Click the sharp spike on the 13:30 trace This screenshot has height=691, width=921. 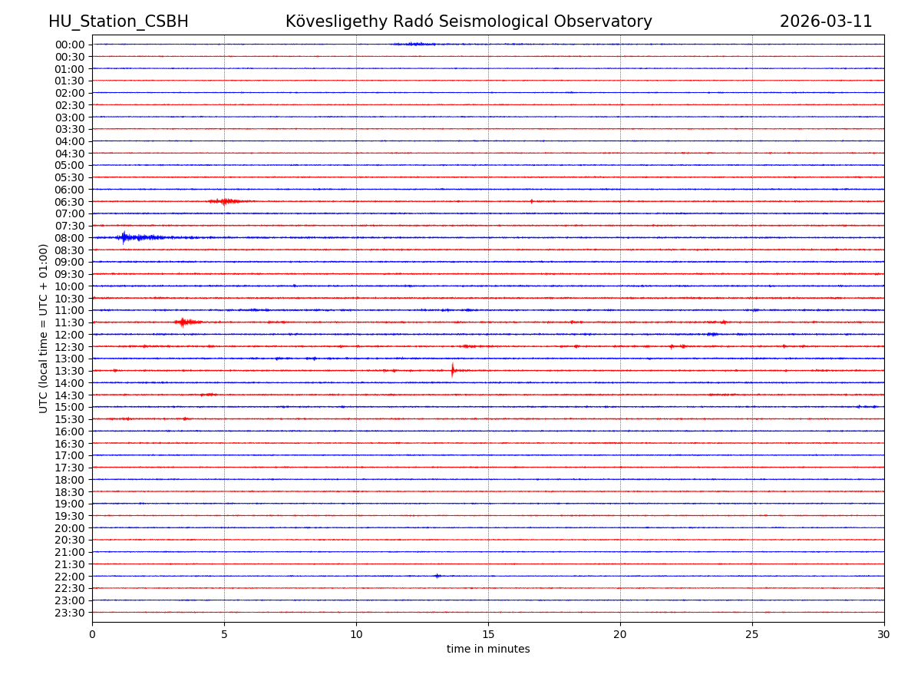pos(453,370)
